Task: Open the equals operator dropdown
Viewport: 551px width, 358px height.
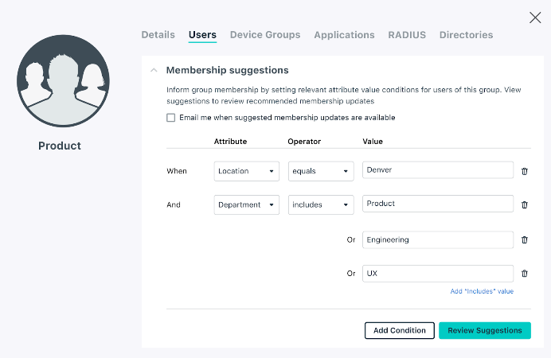Action: click(x=321, y=171)
